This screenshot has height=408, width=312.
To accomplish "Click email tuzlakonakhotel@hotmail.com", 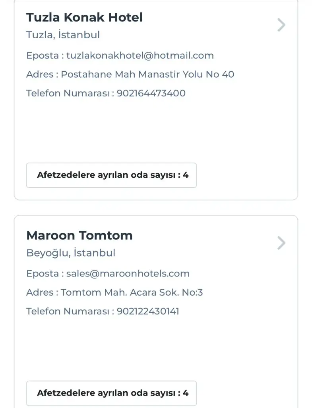I will pyautogui.click(x=140, y=55).
